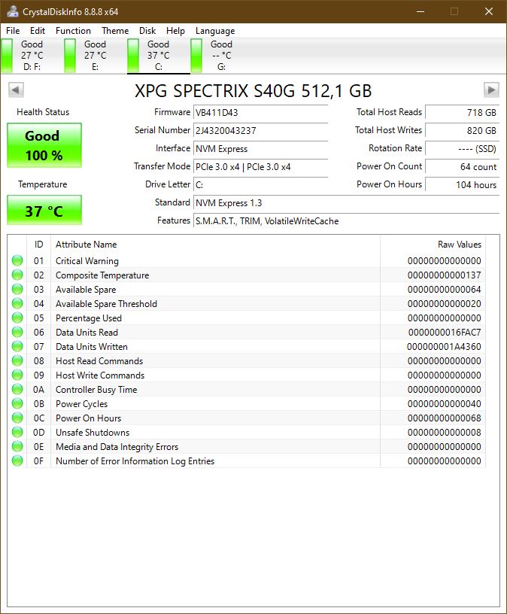This screenshot has height=614, width=507.
Task: Click Power On Hours value 104 hours
Action: tap(462, 184)
